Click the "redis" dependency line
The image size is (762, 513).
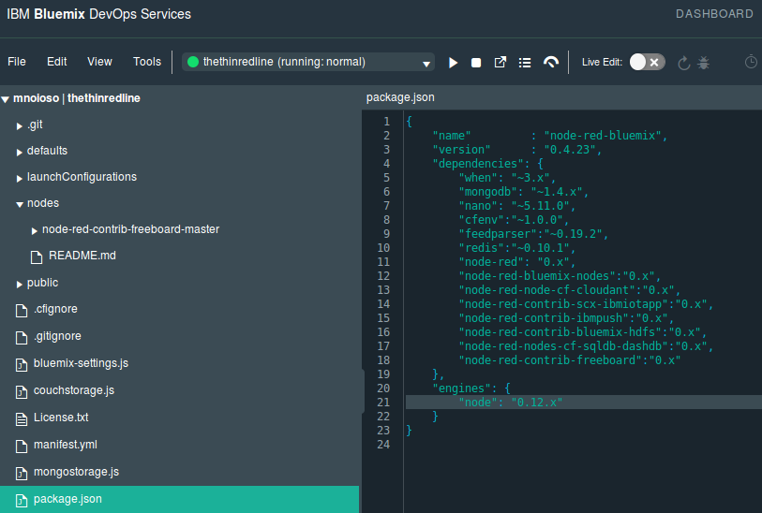[517, 248]
